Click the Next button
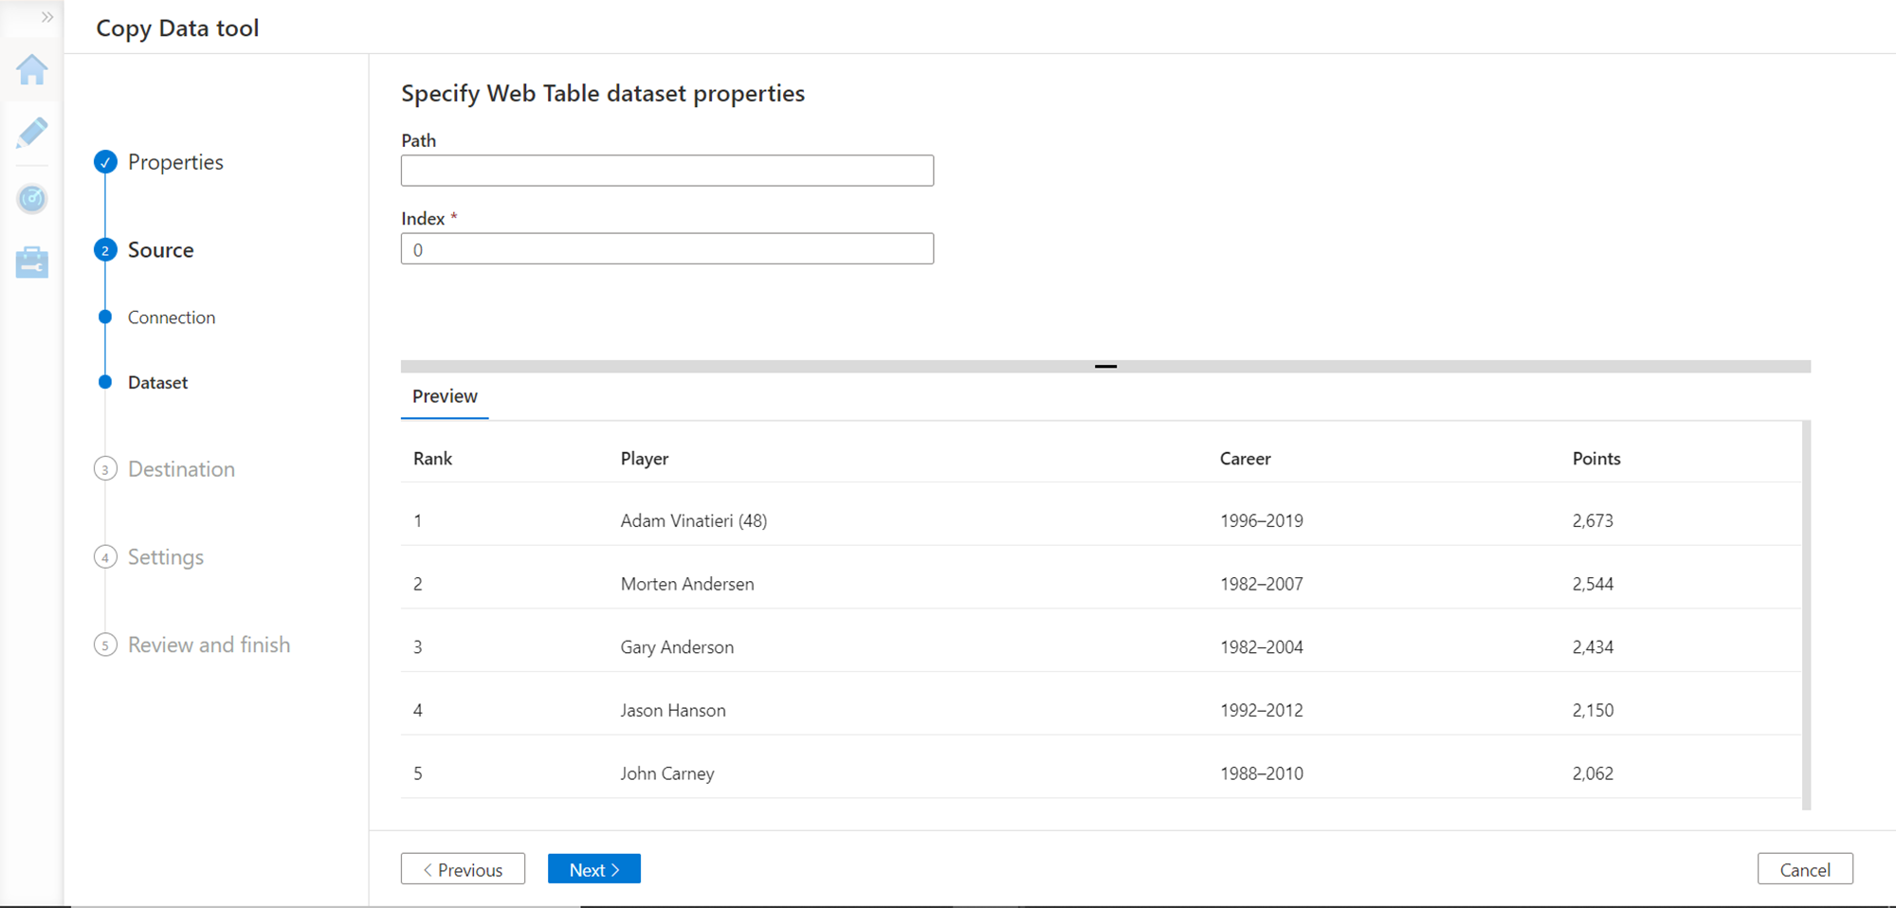This screenshot has height=908, width=1896. [593, 869]
